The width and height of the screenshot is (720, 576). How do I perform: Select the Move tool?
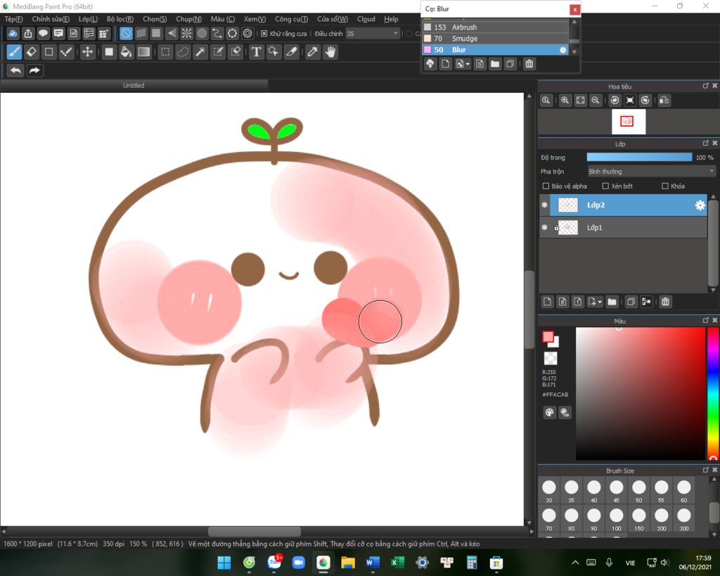point(87,52)
